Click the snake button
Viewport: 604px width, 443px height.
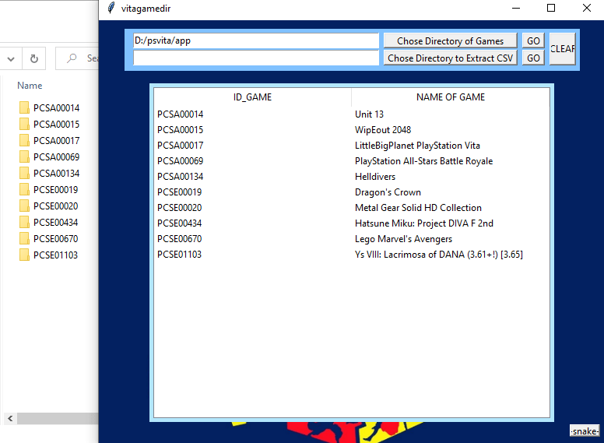pyautogui.click(x=585, y=431)
